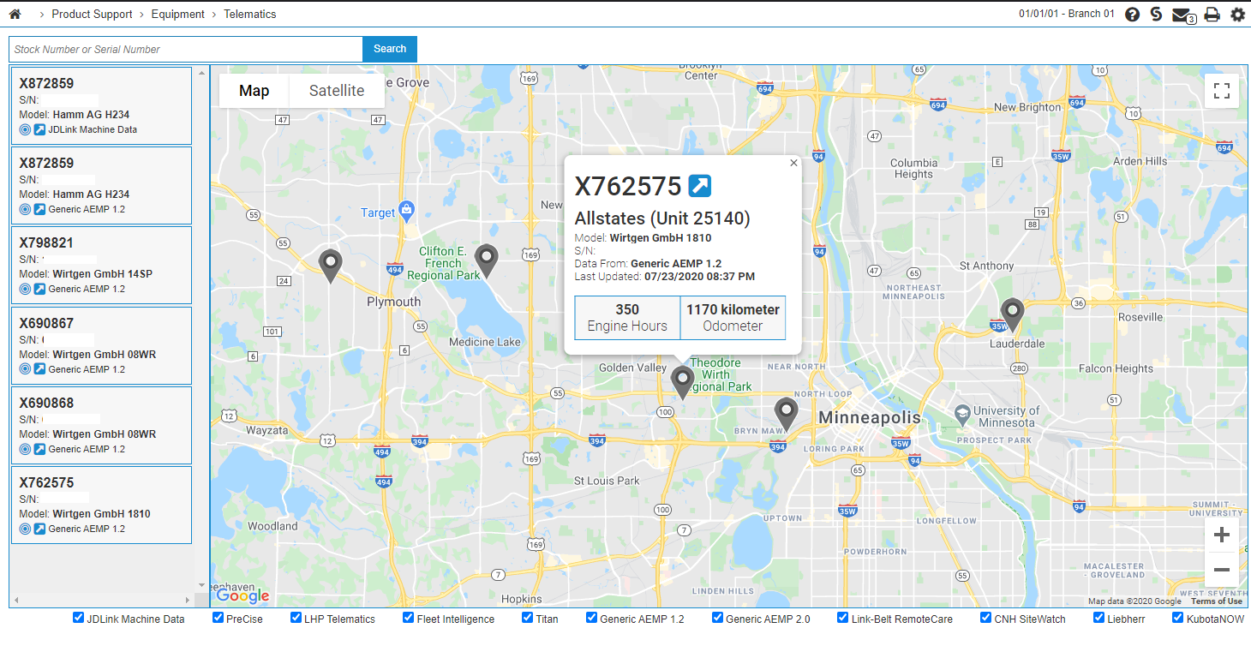Open the settings gear icon
1251x646 pixels.
tap(1237, 15)
